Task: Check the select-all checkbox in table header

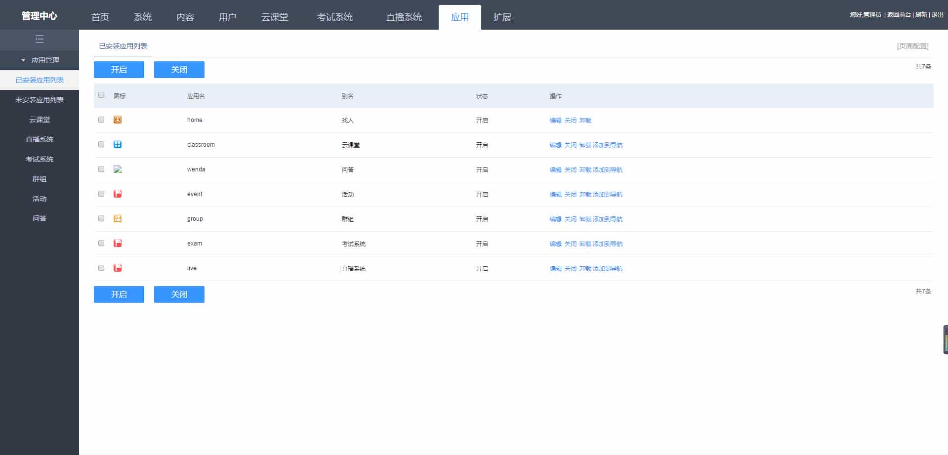Action: (101, 95)
